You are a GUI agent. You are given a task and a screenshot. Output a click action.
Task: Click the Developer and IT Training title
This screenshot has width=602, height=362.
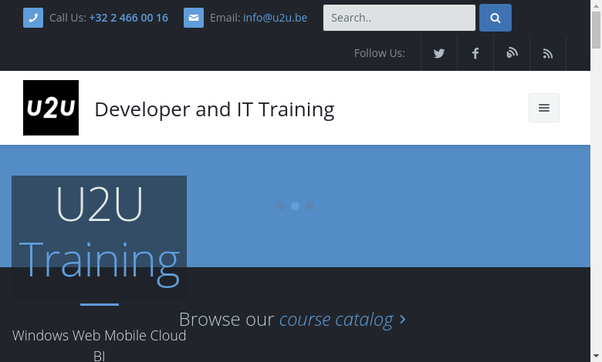coord(215,109)
